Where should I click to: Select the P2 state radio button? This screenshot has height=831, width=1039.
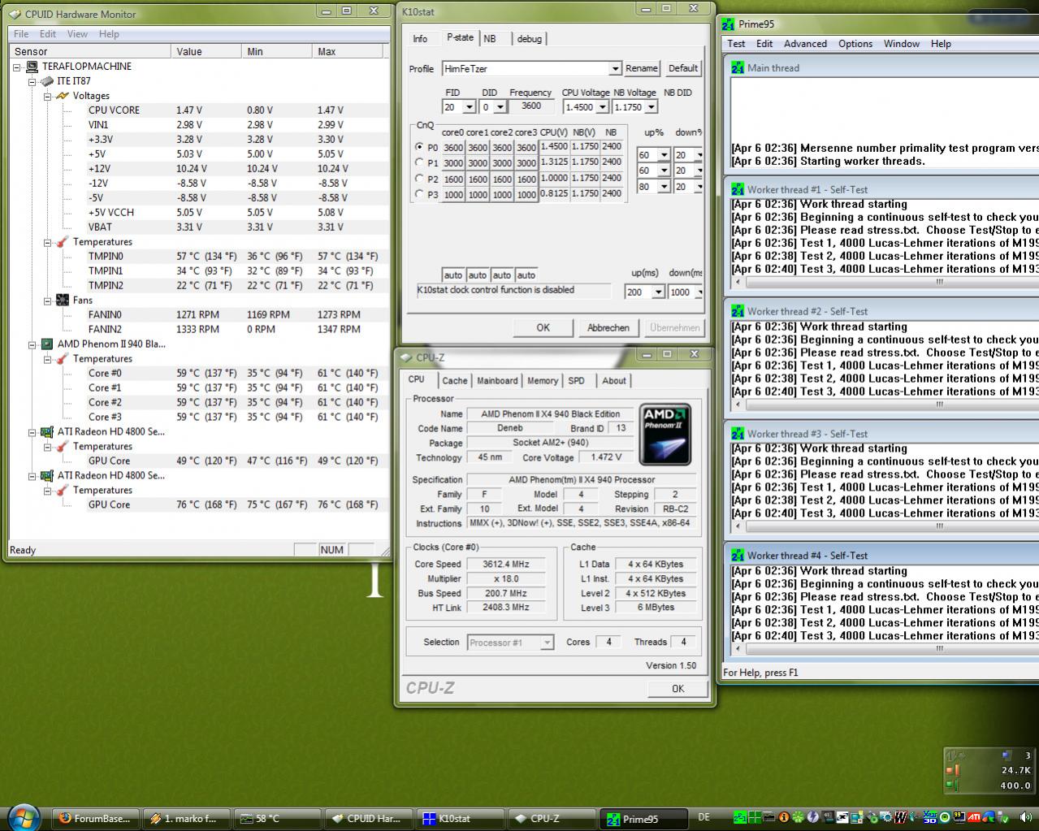(419, 179)
